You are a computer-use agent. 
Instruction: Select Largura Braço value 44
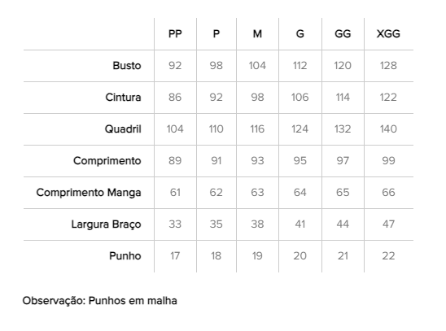point(343,224)
